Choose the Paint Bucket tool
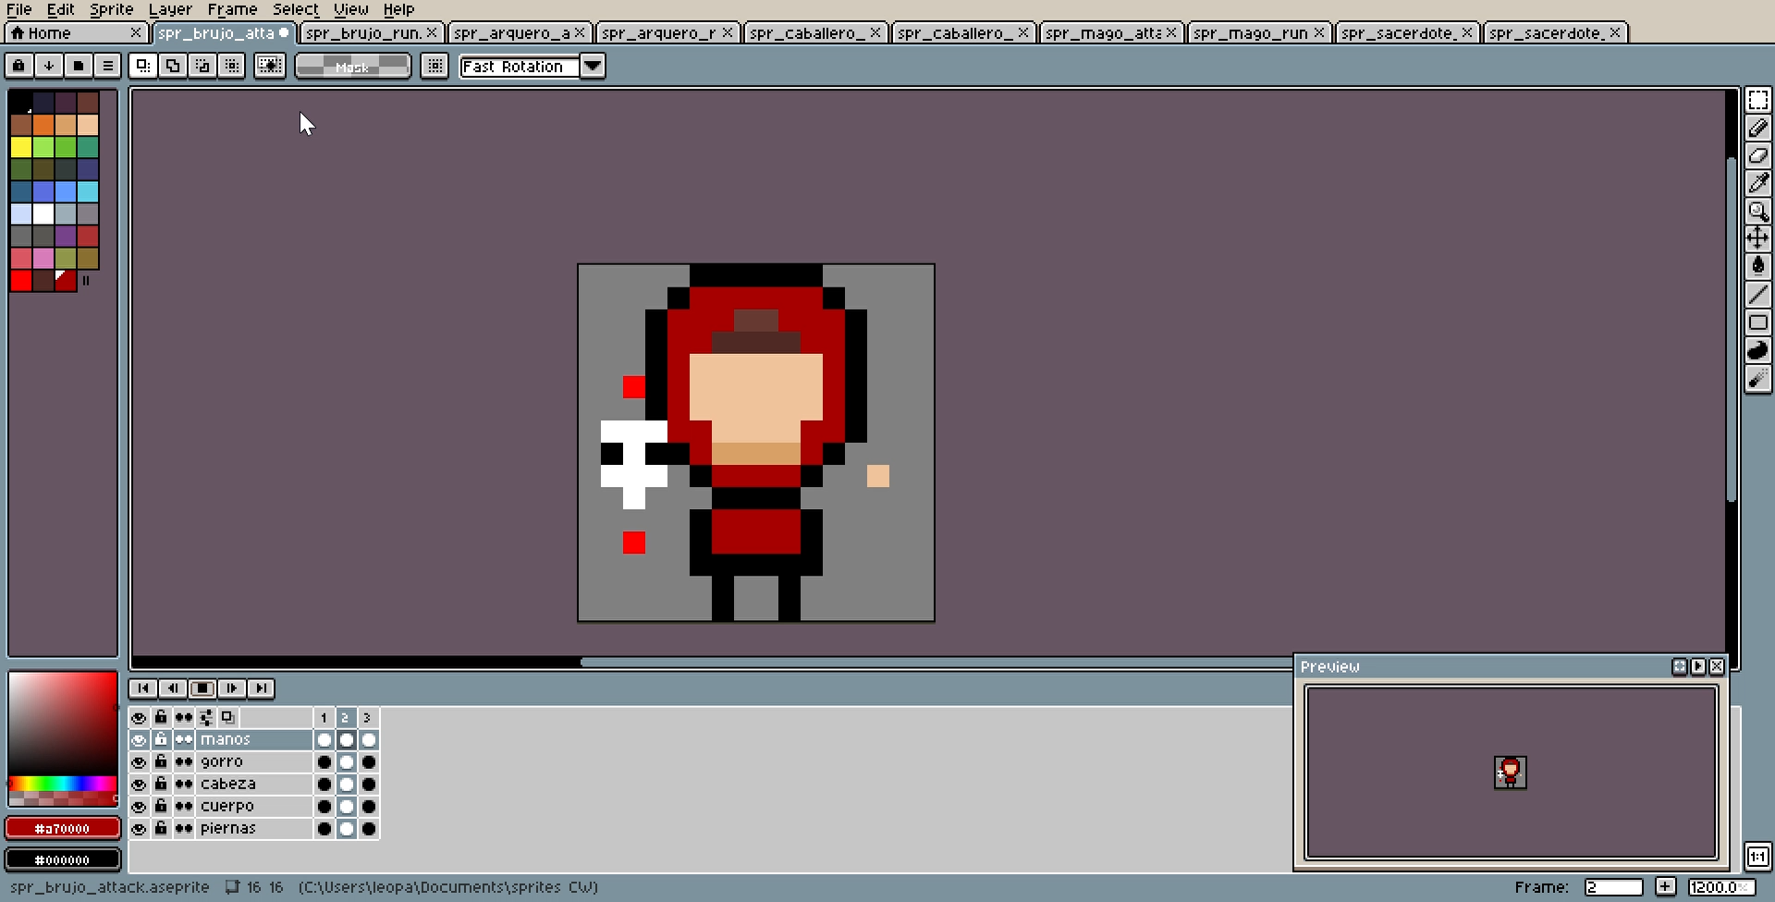 pos(1757,266)
